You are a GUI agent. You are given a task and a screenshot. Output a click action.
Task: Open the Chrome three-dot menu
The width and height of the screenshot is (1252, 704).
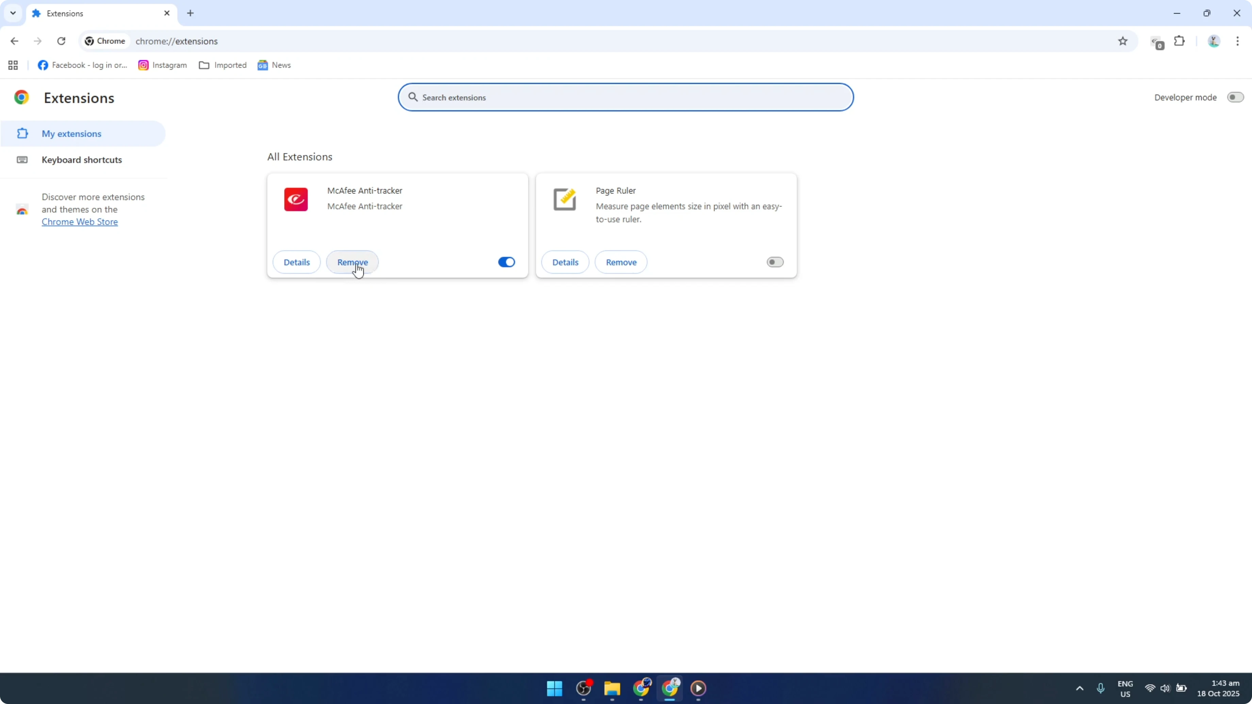1237,41
